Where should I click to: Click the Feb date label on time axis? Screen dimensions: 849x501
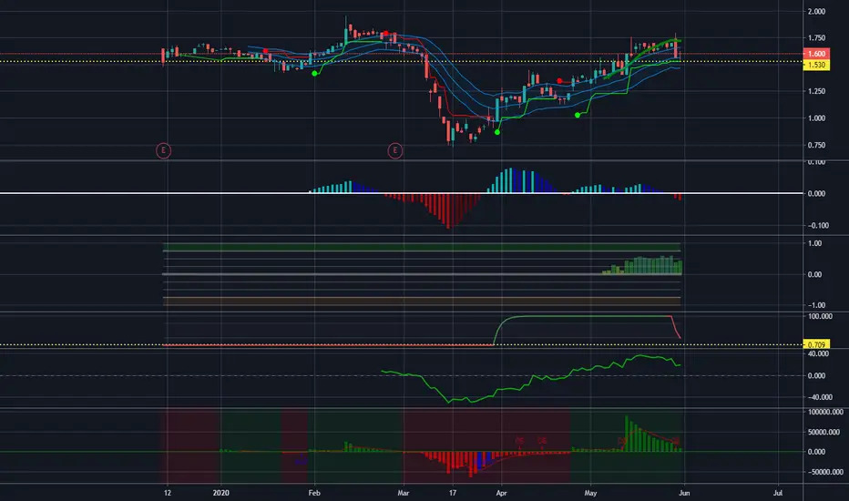pyautogui.click(x=314, y=493)
